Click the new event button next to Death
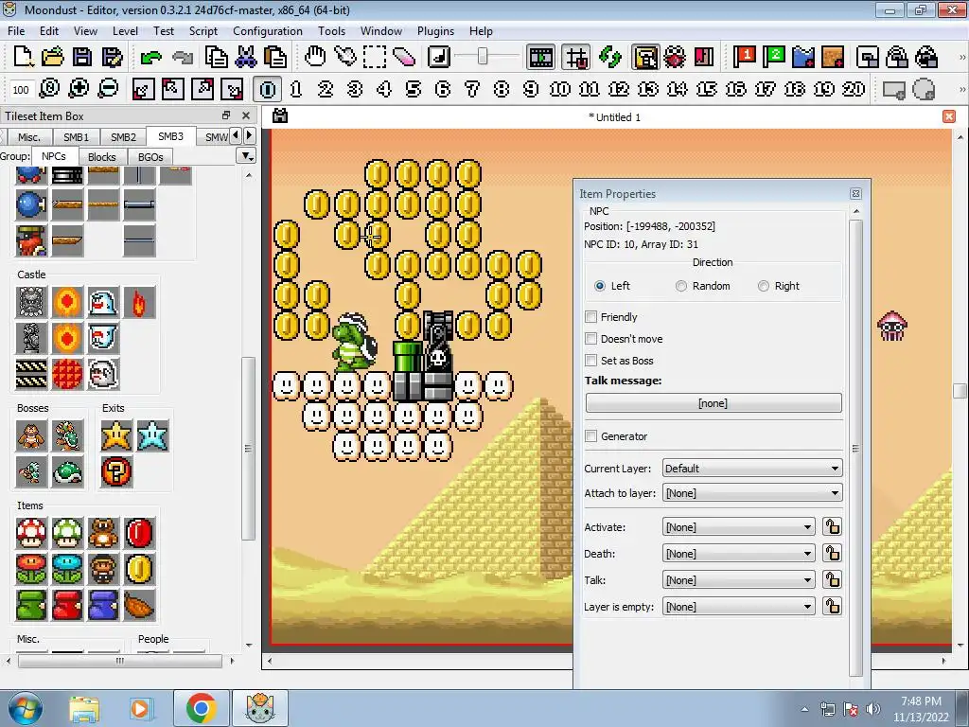 click(832, 553)
